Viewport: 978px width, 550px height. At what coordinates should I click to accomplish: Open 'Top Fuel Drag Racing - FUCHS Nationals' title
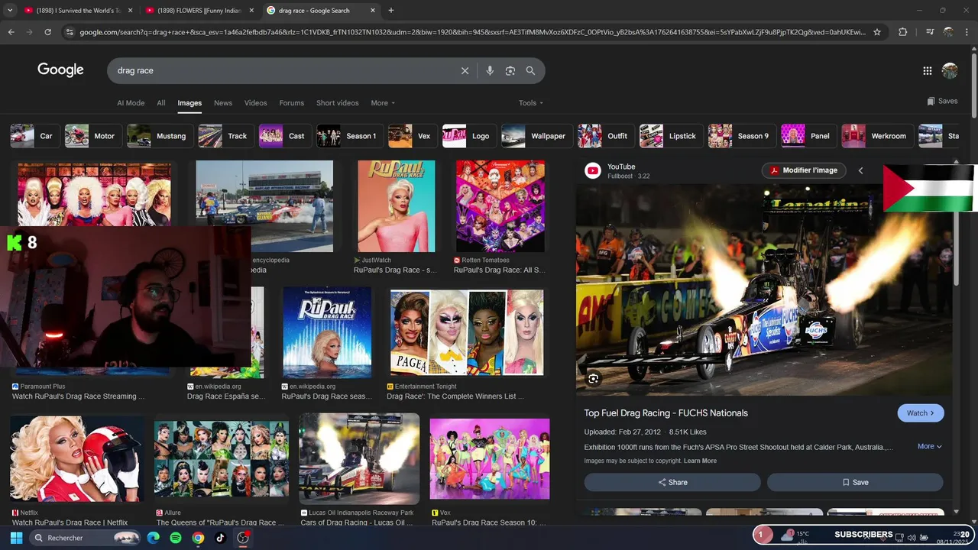click(x=666, y=413)
